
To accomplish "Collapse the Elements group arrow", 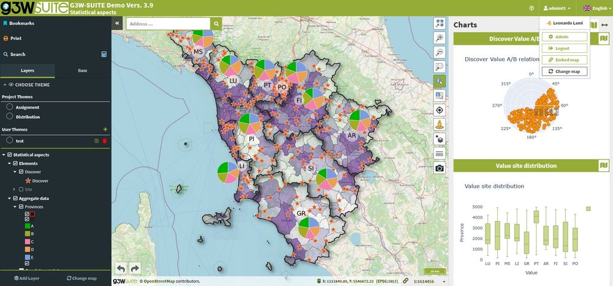I will tap(10, 163).
